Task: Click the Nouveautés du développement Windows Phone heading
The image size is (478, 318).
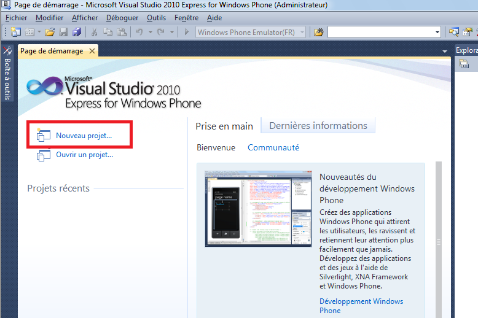Action: click(x=367, y=188)
